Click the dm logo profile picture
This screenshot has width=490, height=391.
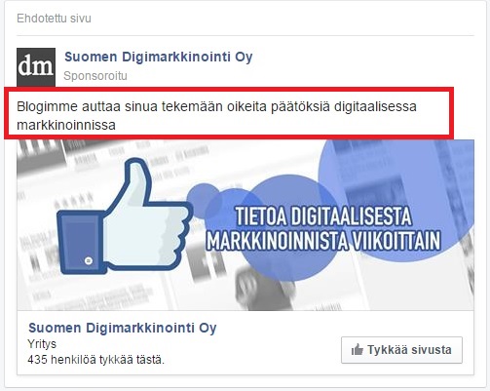pyautogui.click(x=36, y=67)
